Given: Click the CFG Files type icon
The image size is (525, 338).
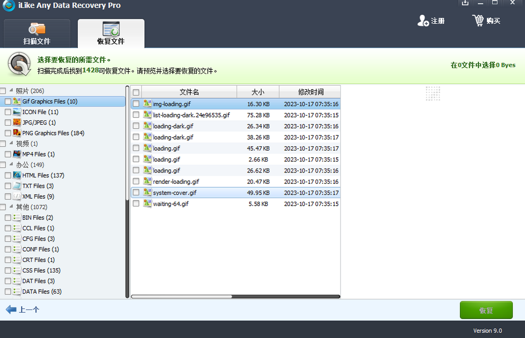Looking at the screenshot, I should [x=17, y=238].
